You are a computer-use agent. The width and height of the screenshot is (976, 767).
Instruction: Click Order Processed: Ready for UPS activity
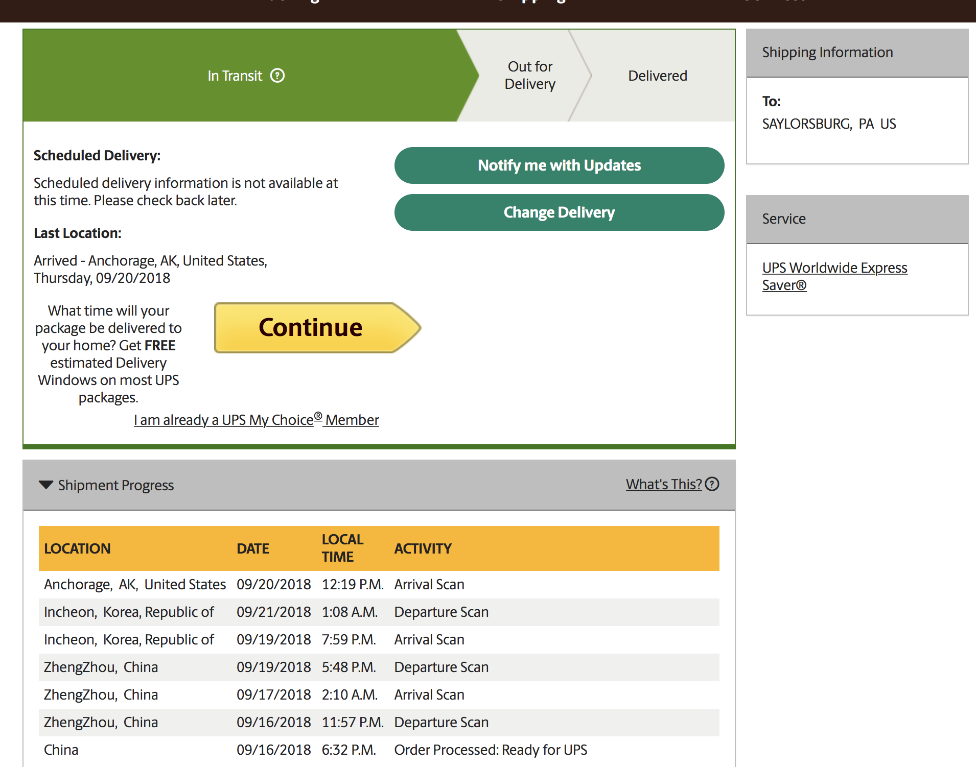[491, 750]
